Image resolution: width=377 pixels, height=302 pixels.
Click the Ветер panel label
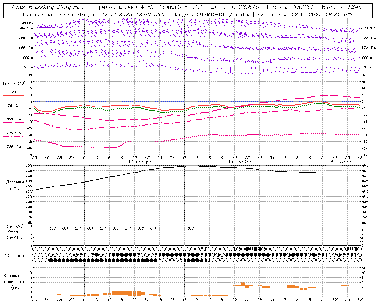click(27, 22)
